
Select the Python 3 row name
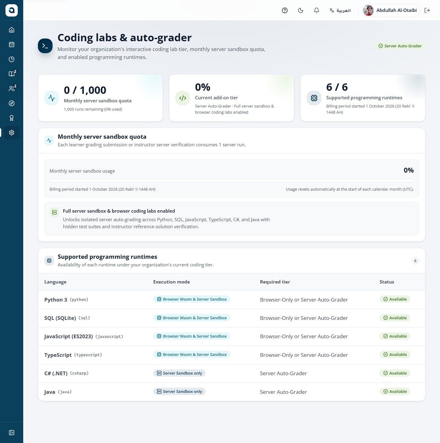(56, 300)
